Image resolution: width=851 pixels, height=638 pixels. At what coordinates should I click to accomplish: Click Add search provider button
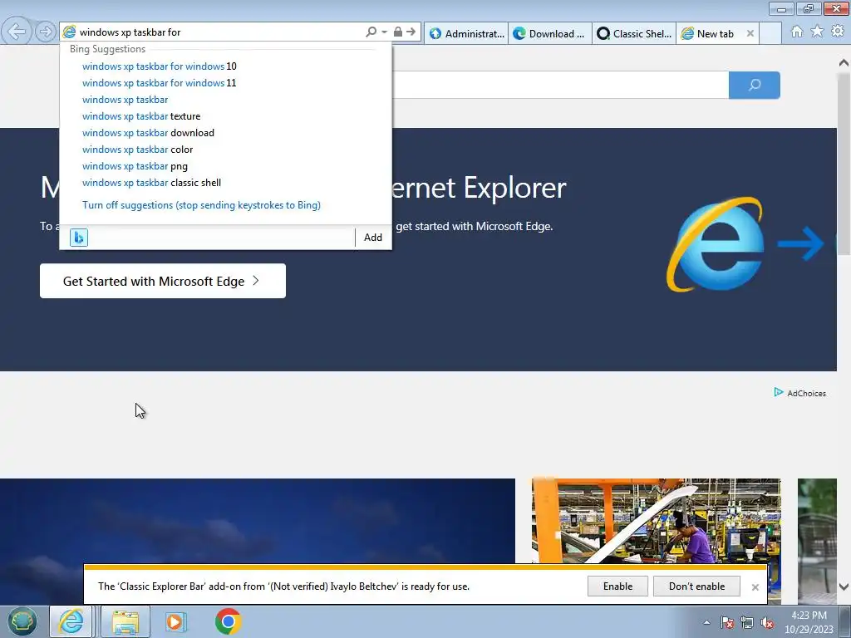pos(373,238)
